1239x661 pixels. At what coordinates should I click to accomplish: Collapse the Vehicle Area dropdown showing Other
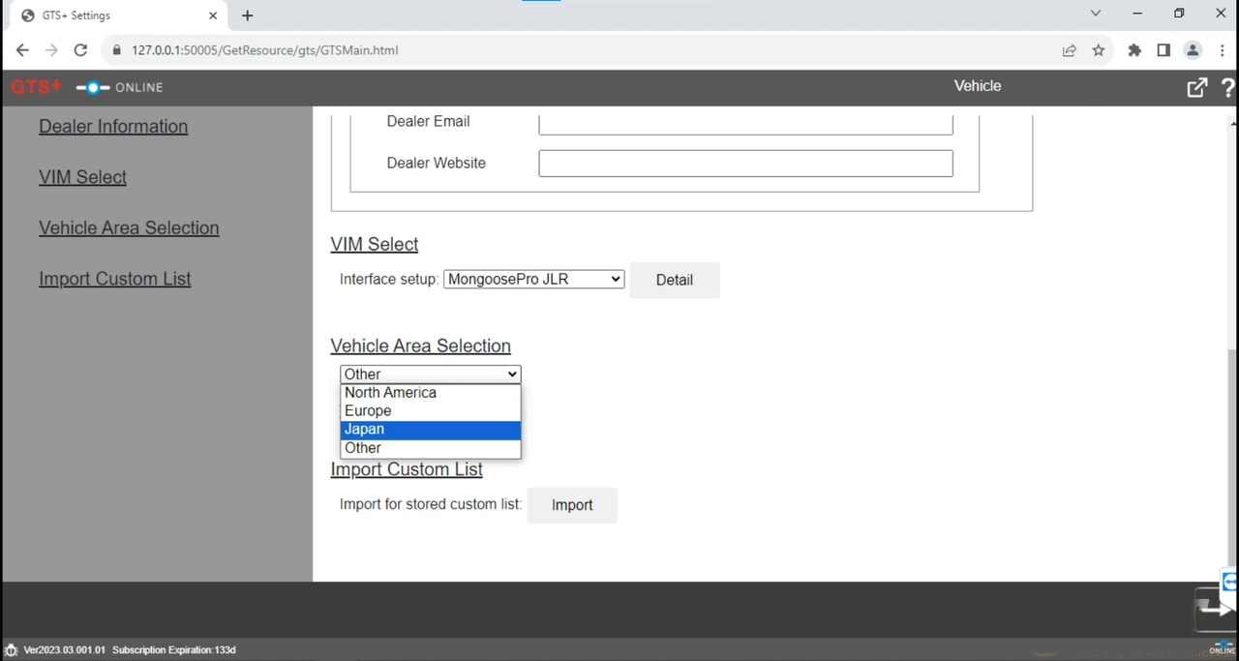(x=431, y=375)
